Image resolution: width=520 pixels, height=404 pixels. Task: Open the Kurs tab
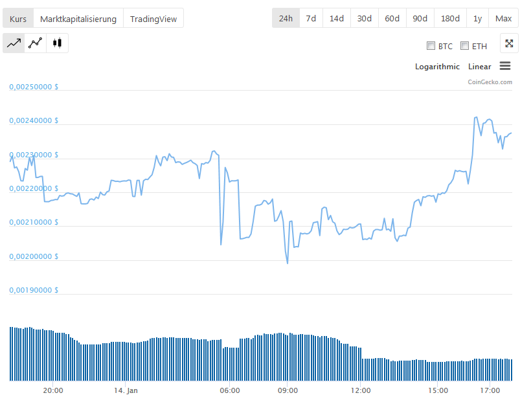tap(18, 19)
